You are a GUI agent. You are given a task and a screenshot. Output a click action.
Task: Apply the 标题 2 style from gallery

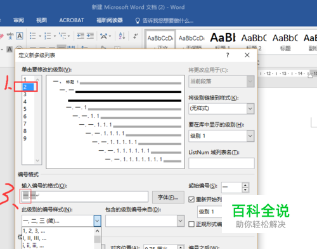(x=254, y=40)
